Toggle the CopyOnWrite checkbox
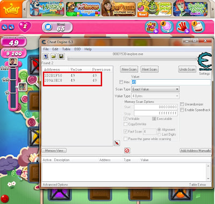Image resolution: width=215 pixels, height=204 pixels. pos(125,124)
